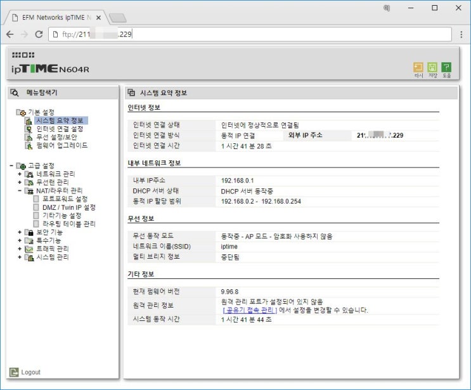
Task: Click the 인터넷 연결 설정 icon
Action: (29, 129)
